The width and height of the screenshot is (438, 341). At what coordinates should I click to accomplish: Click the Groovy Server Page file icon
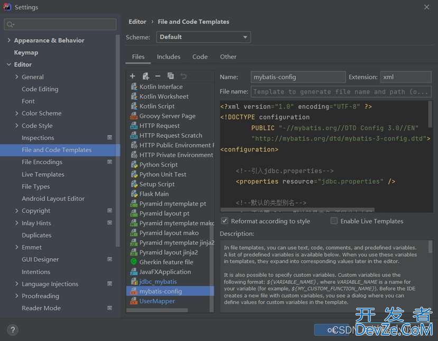coord(134,116)
